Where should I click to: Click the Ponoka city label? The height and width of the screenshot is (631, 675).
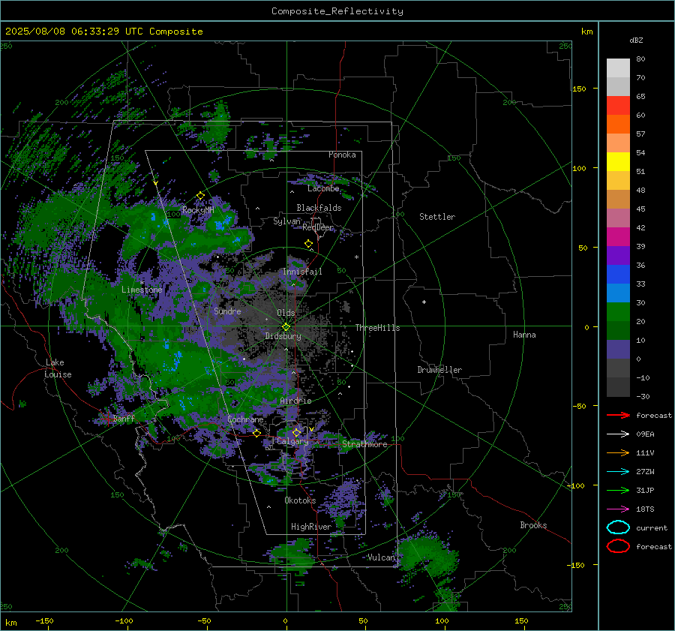click(342, 155)
